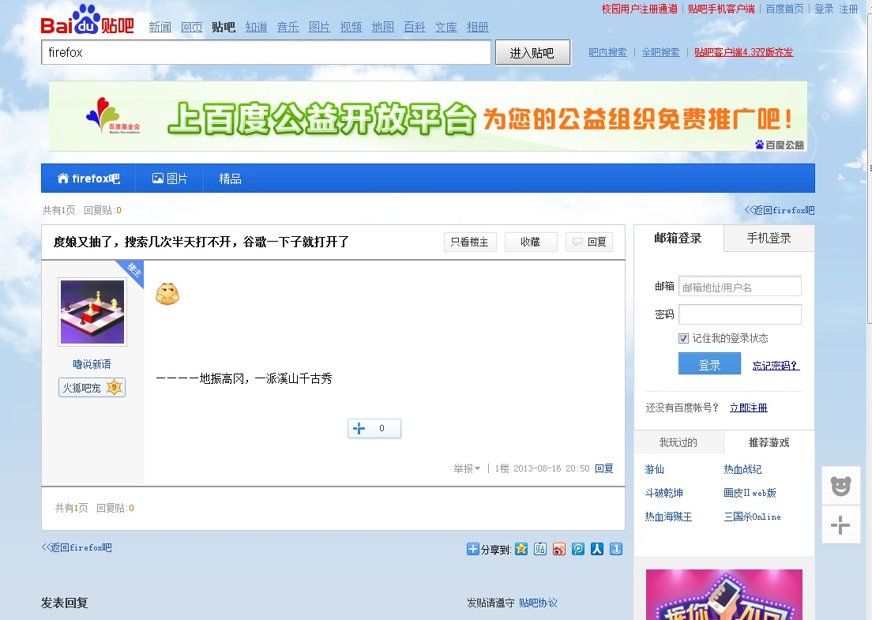Switch to 我玩过的 tab
872x620 pixels.
pos(678,442)
